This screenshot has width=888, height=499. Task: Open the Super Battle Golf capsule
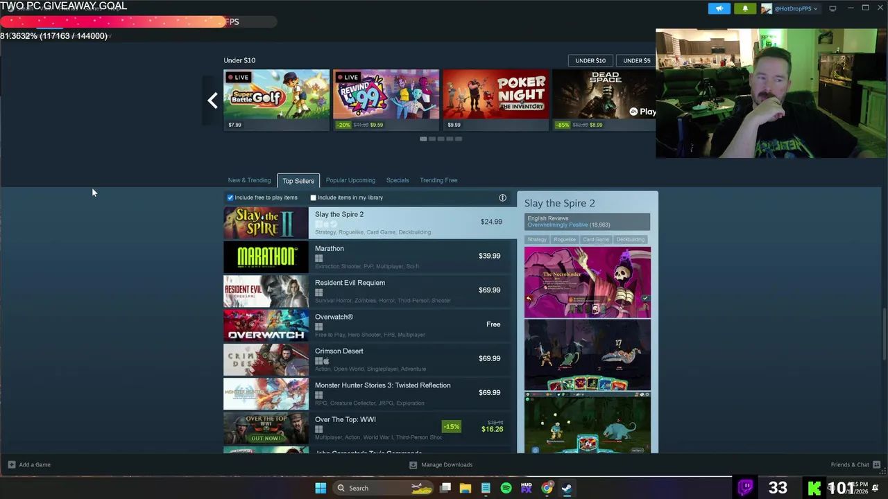[x=276, y=100]
